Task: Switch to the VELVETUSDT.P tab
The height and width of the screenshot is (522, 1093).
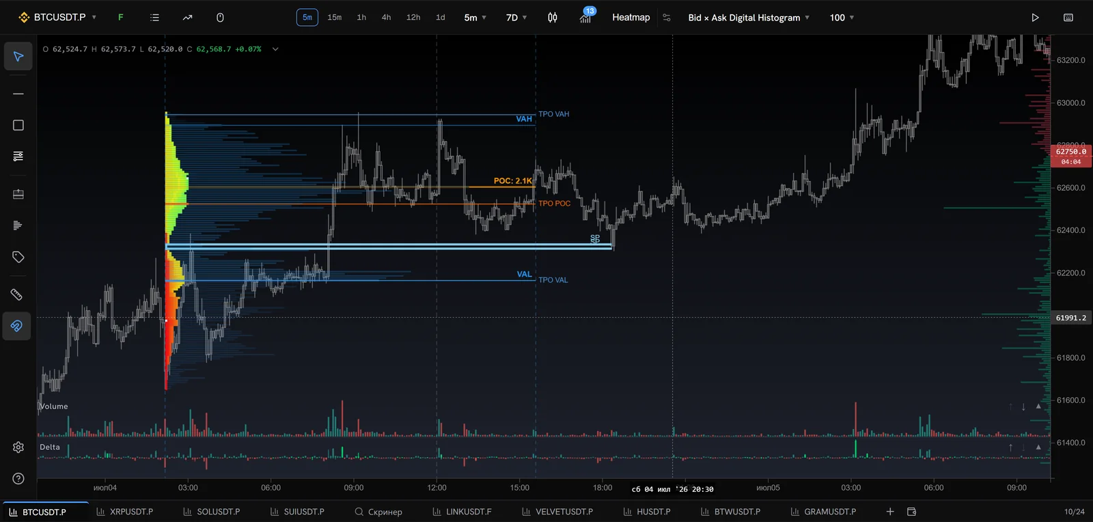Action: pyautogui.click(x=557, y=511)
